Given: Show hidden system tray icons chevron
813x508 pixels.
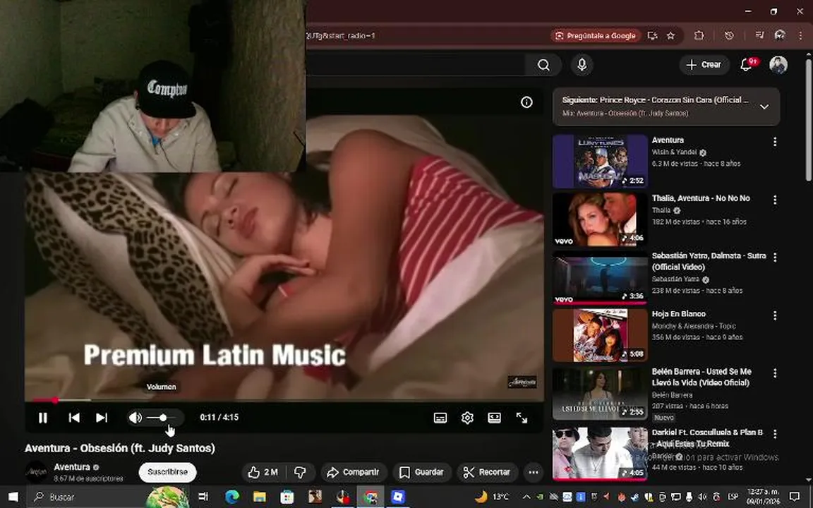Looking at the screenshot, I should tap(526, 497).
